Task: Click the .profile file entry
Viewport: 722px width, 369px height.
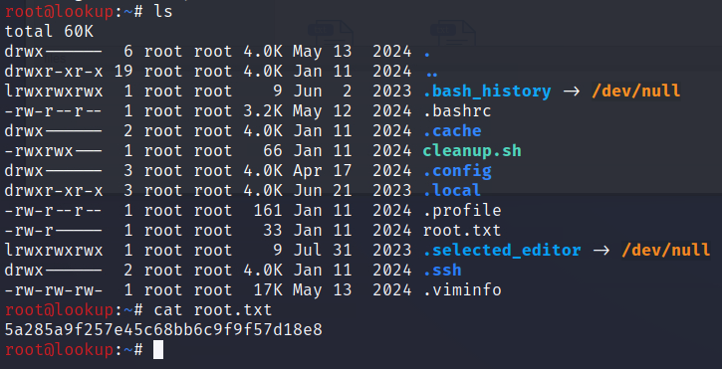Action: [462, 210]
